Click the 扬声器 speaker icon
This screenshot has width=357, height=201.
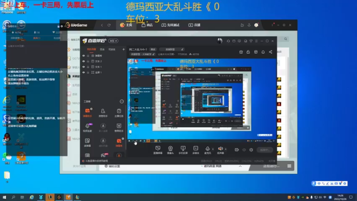coord(220,149)
